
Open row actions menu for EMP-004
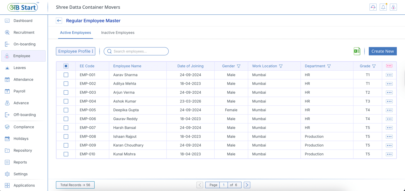(x=389, y=101)
